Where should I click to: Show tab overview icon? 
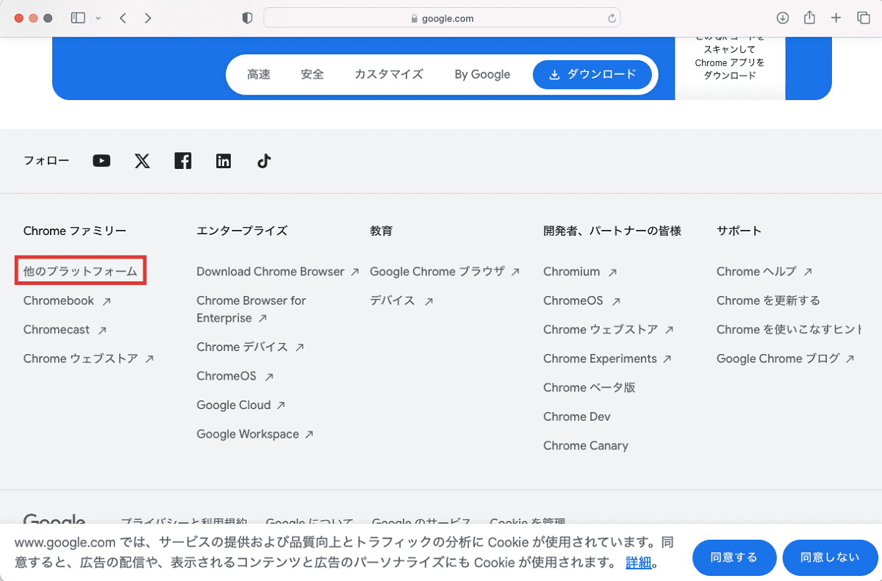864,18
